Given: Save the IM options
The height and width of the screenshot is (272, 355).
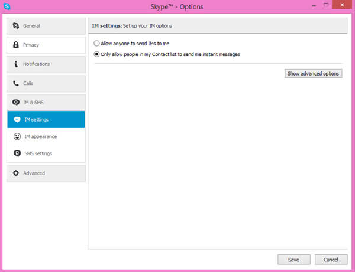Looking at the screenshot, I should point(293,260).
